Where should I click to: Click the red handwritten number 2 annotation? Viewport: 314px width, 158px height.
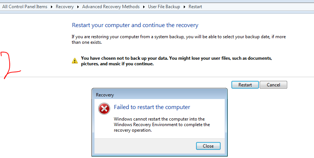(x=10, y=65)
